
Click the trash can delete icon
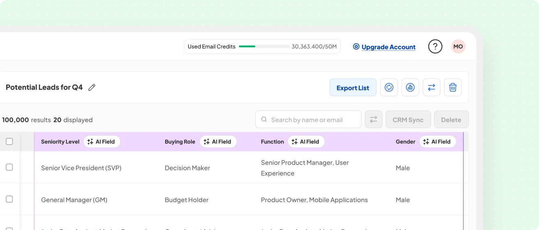[x=453, y=87]
